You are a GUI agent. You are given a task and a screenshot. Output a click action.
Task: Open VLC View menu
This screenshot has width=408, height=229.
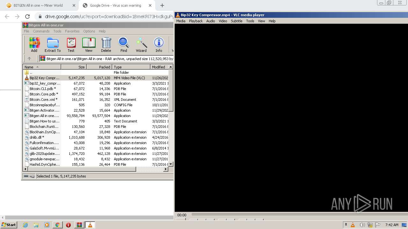tap(261, 21)
